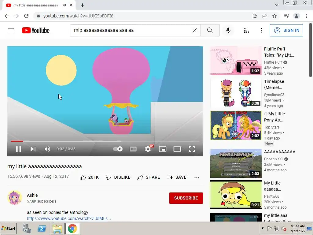This screenshot has height=235, width=313.
Task: Reload the current page
Action: 26,16
